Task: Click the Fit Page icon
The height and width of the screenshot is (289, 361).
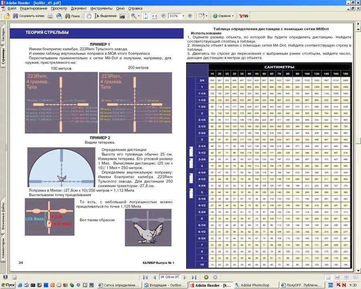Action: click(146, 16)
